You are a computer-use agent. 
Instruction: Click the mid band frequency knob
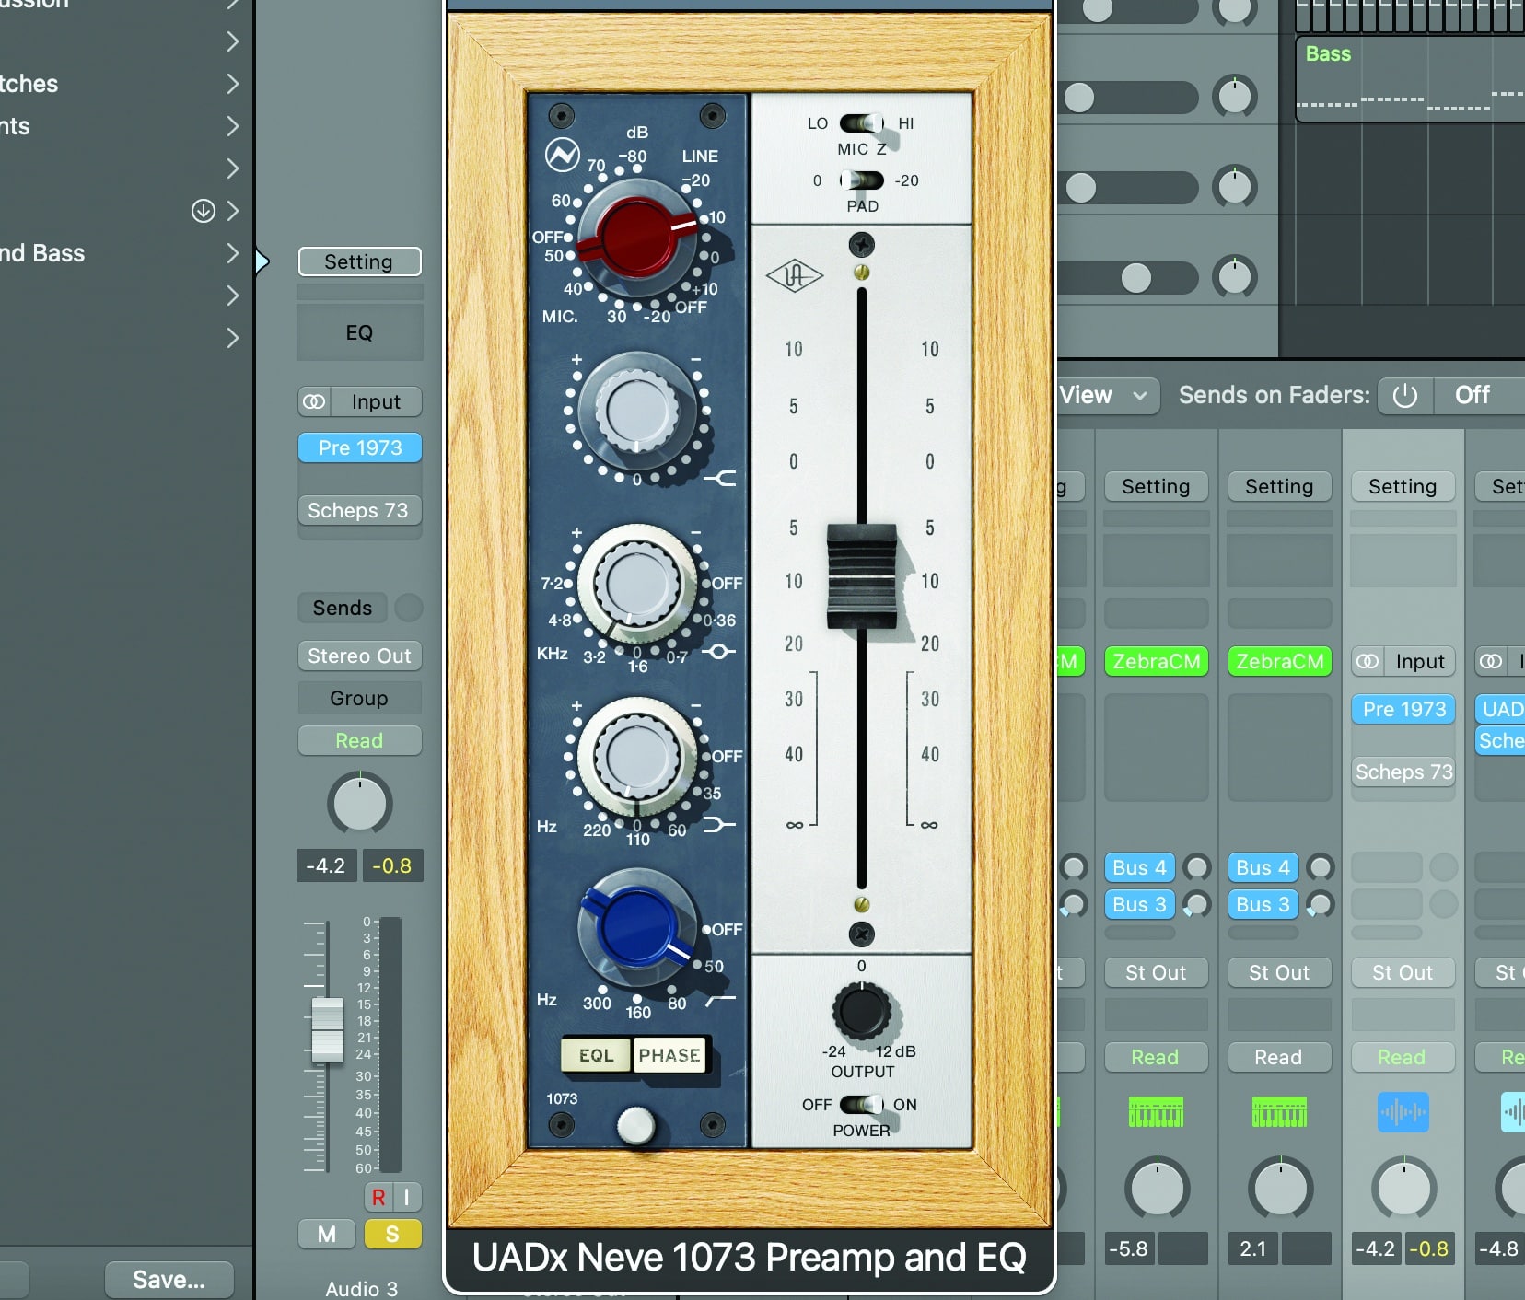636,583
